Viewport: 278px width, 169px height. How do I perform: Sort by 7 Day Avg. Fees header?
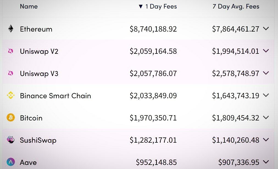click(236, 7)
